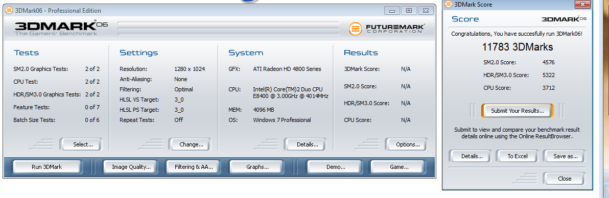Open the Change... settings dialog
609x198 pixels.
(189, 144)
